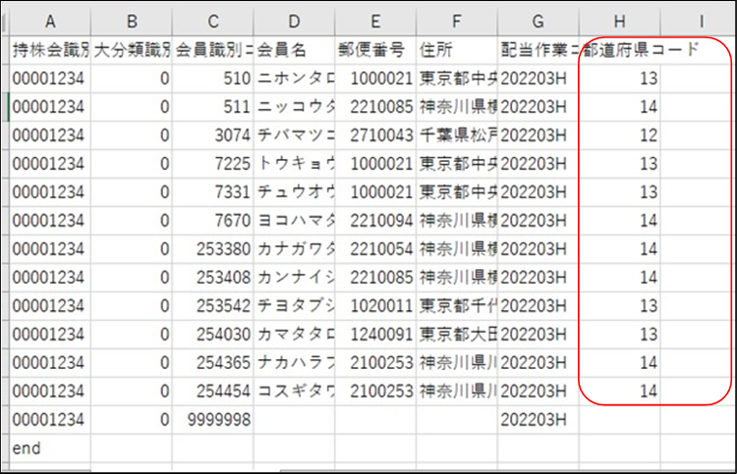Select postal code cell 2210094
The width and height of the screenshot is (737, 474).
(375, 221)
